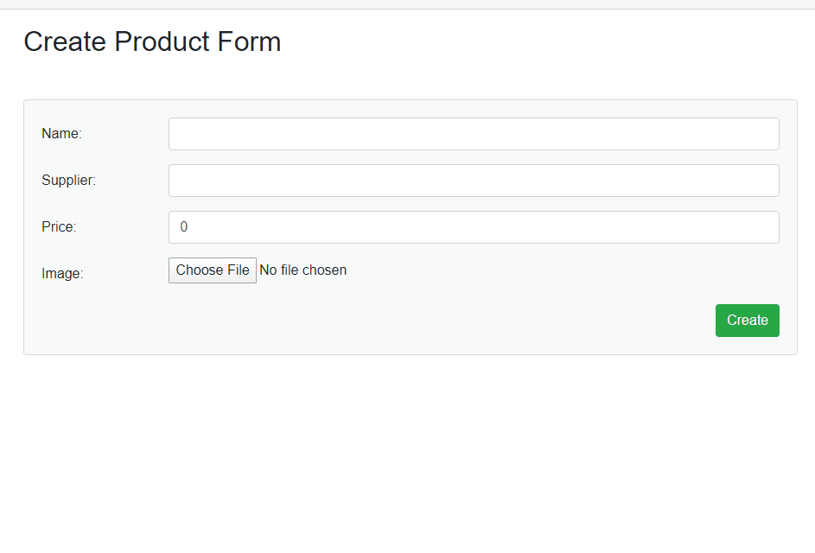This screenshot has height=553, width=815.
Task: Focus the Supplier text field
Action: click(474, 181)
